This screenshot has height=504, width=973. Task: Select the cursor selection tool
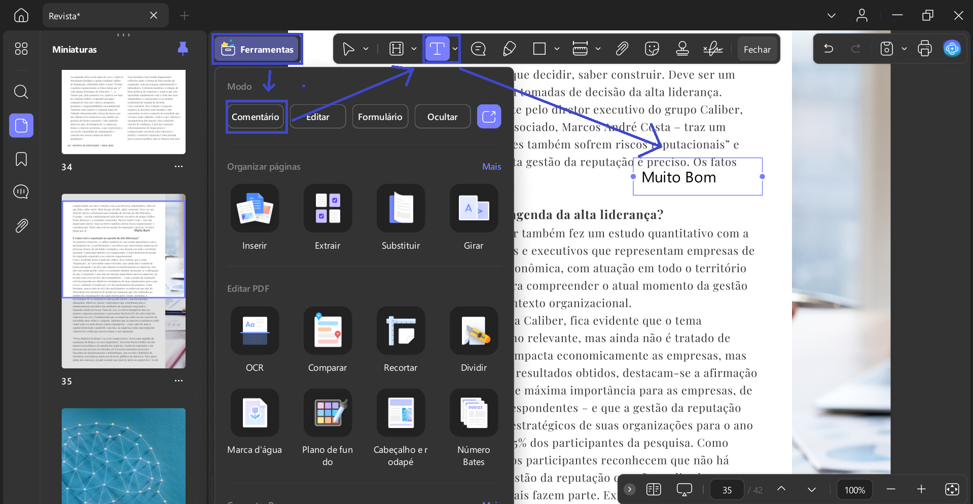pyautogui.click(x=348, y=49)
